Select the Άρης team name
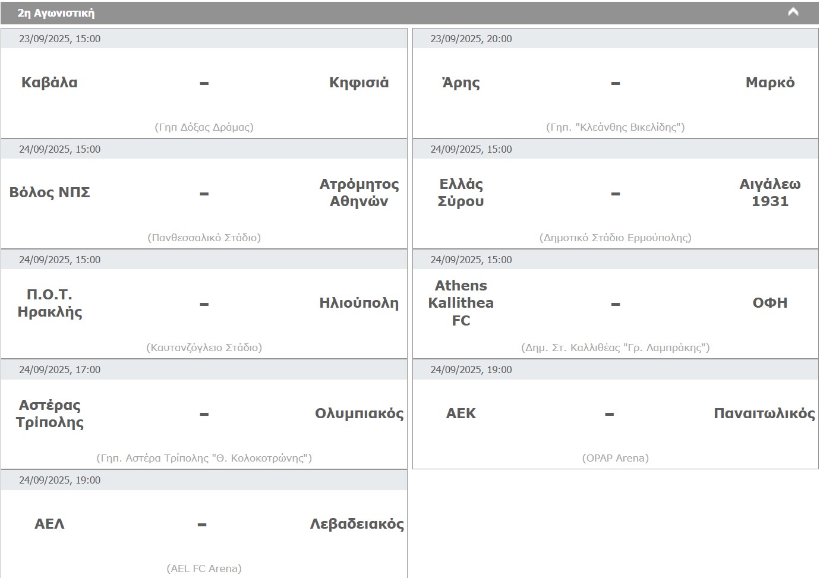Image resolution: width=820 pixels, height=578 pixels. tap(461, 83)
